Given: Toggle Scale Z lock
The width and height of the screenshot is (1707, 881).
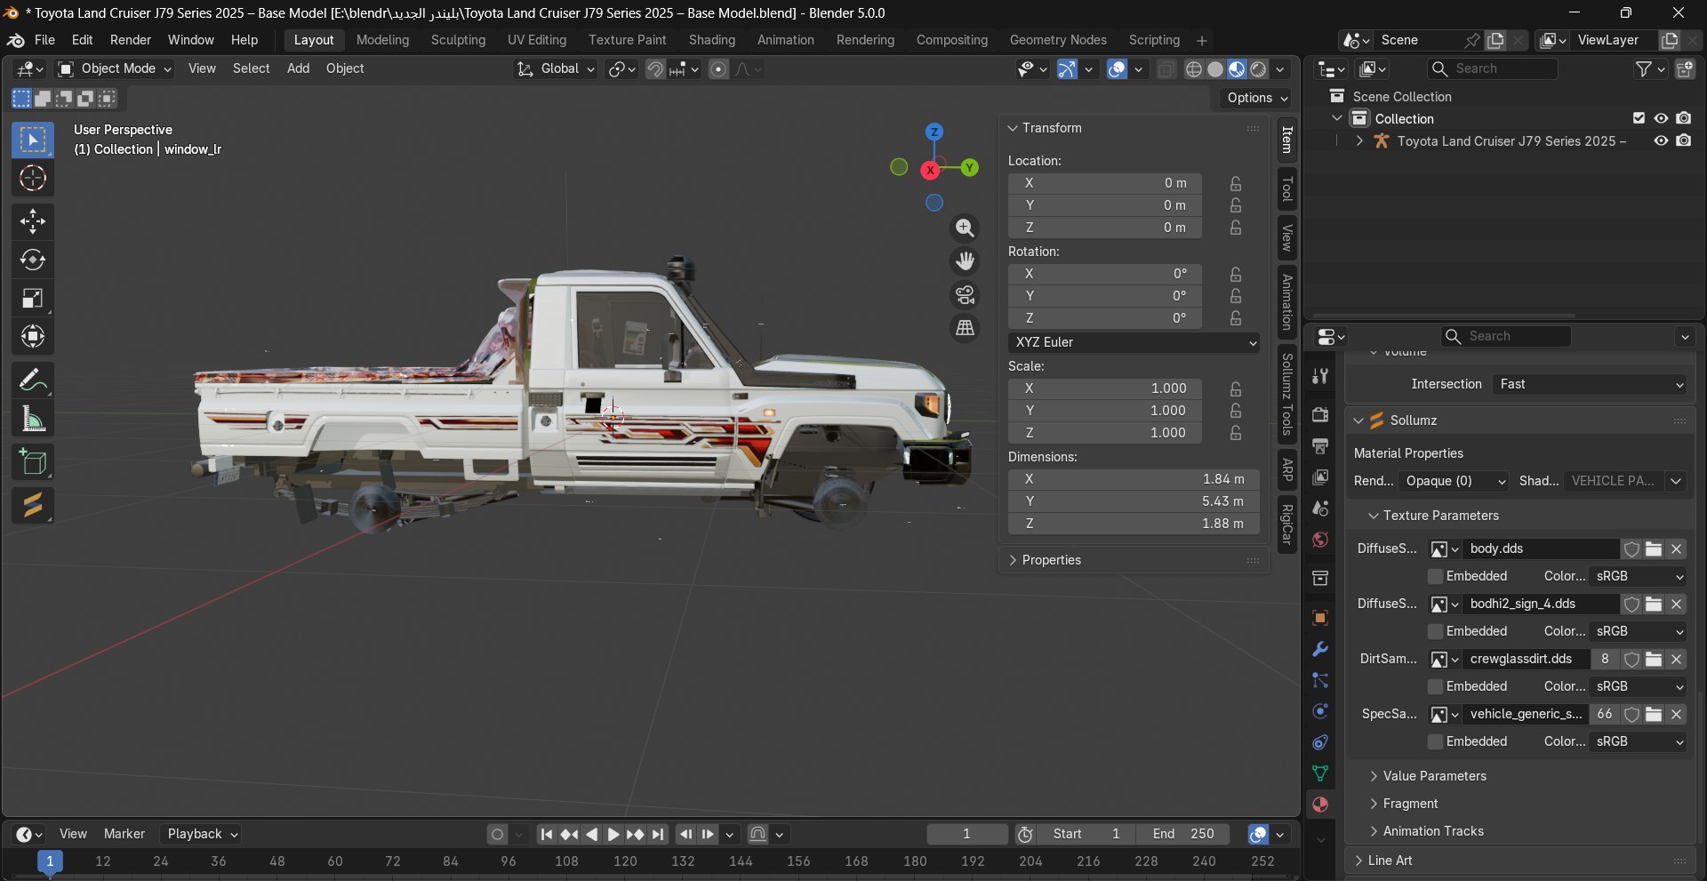Looking at the screenshot, I should (x=1236, y=433).
